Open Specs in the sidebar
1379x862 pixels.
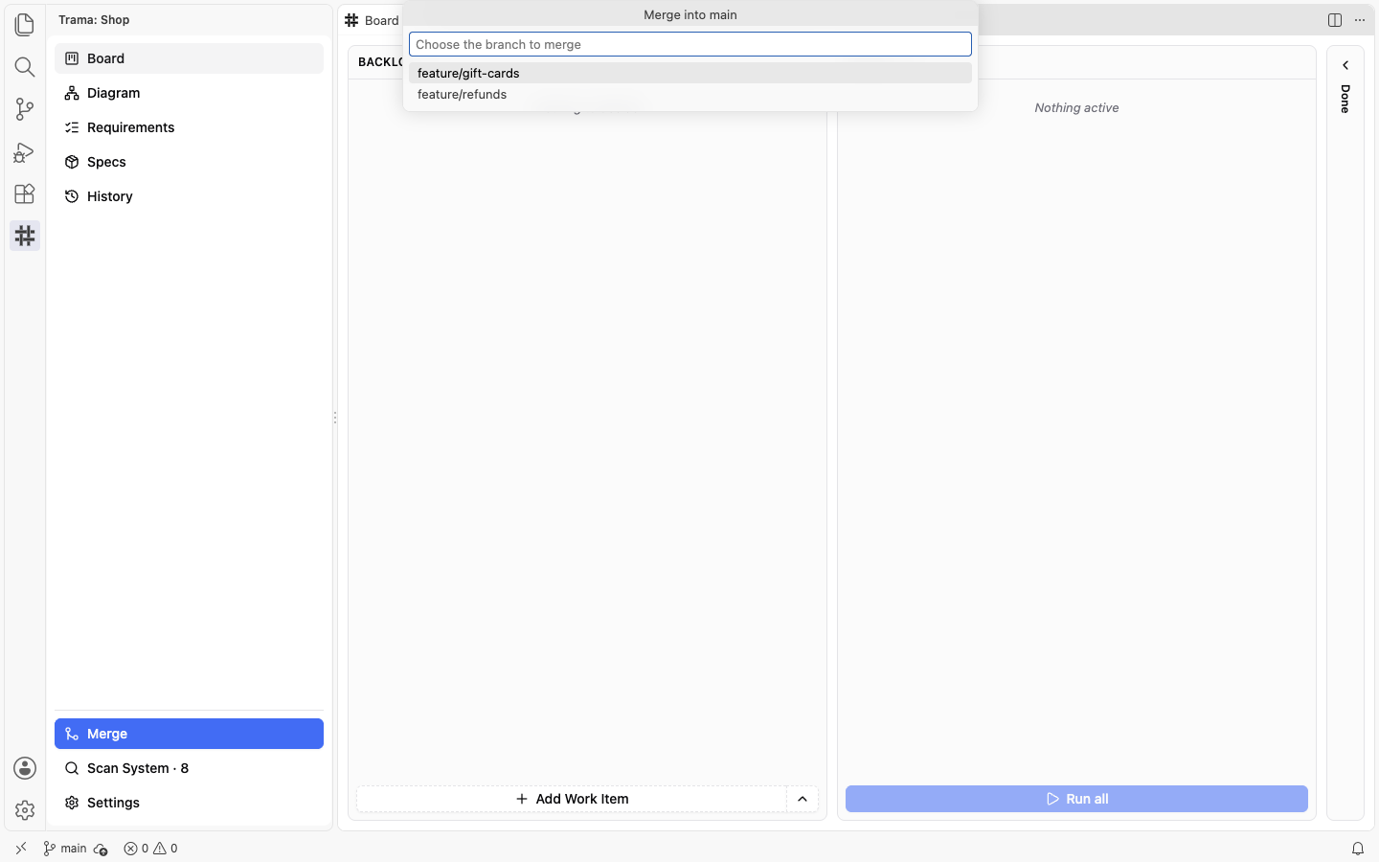[x=189, y=162]
